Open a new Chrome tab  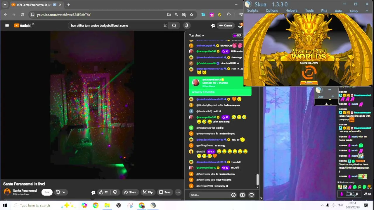(68, 5)
